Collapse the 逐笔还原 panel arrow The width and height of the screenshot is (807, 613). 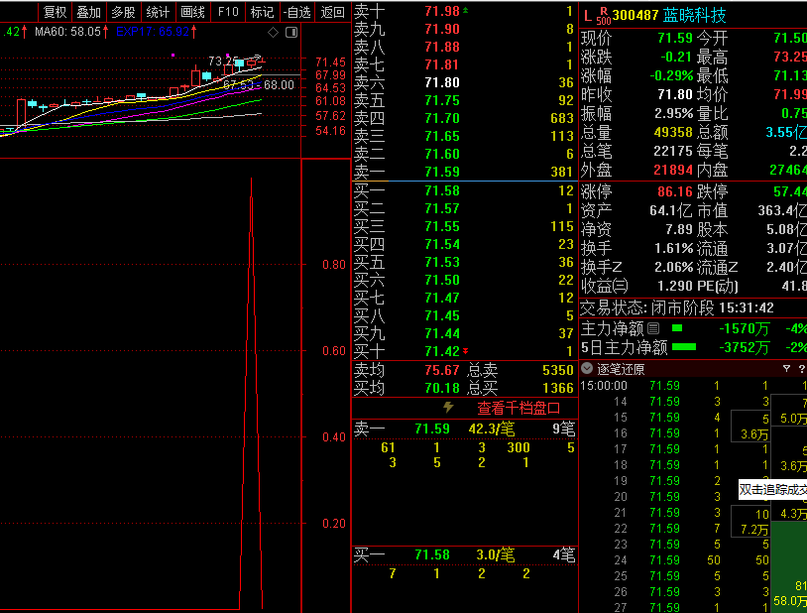pos(587,369)
